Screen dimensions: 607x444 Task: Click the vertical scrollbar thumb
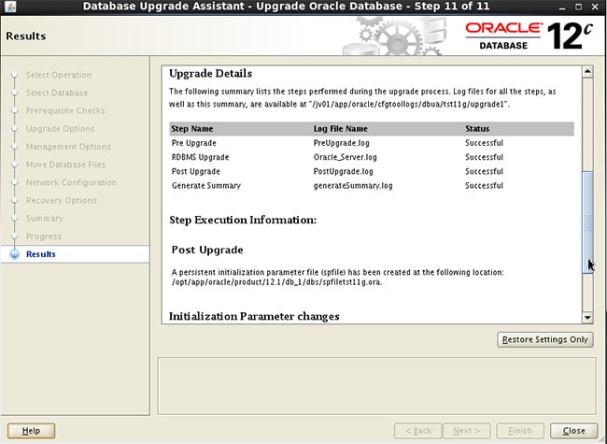point(587,222)
